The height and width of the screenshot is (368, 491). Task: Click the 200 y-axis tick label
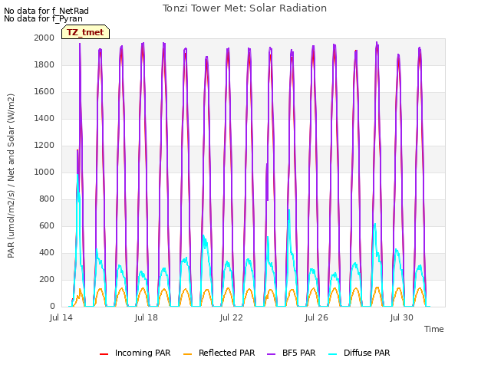tap(47, 279)
